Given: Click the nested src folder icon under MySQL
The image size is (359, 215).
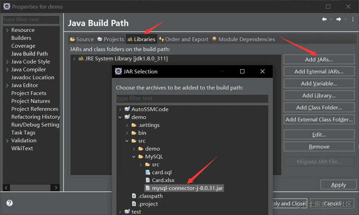Looking at the screenshot, I should [x=148, y=165].
